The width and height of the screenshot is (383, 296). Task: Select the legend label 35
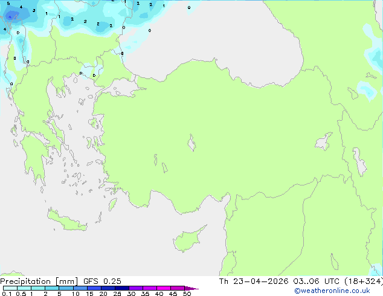point(145,294)
